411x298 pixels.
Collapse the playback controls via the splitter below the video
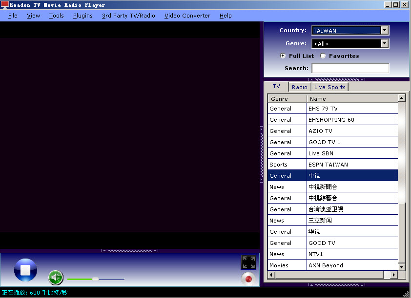(130, 251)
